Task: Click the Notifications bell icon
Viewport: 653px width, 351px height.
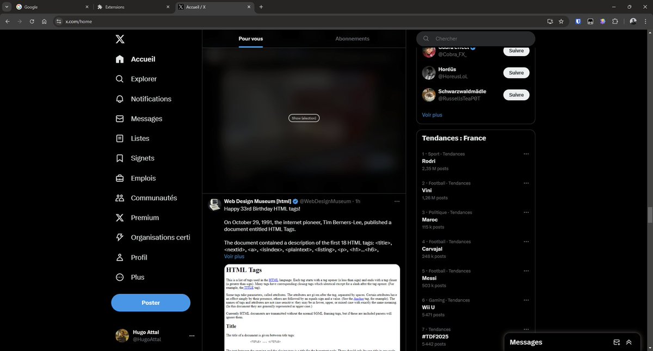Action: coord(120,98)
